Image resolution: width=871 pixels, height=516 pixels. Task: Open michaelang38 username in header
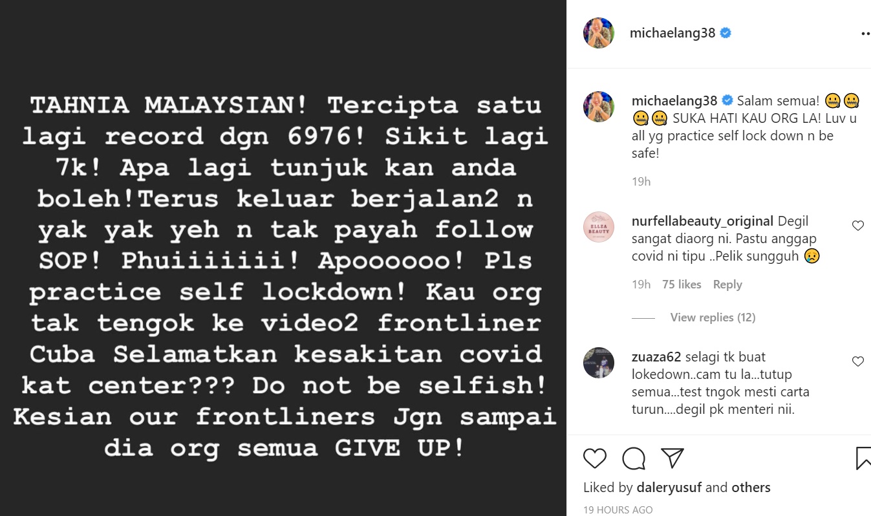coord(672,33)
